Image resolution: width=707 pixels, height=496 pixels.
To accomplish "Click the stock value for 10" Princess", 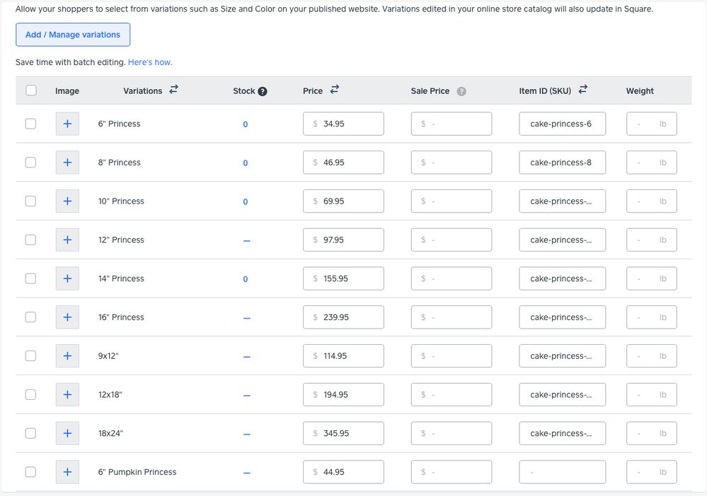I will (246, 202).
